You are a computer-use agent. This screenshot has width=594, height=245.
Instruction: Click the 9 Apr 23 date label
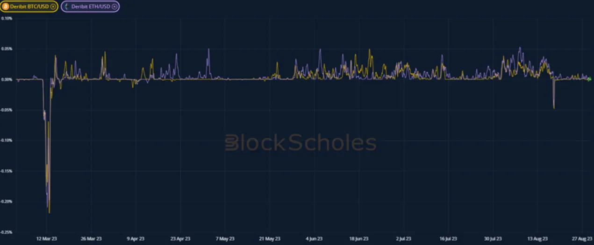click(x=136, y=238)
